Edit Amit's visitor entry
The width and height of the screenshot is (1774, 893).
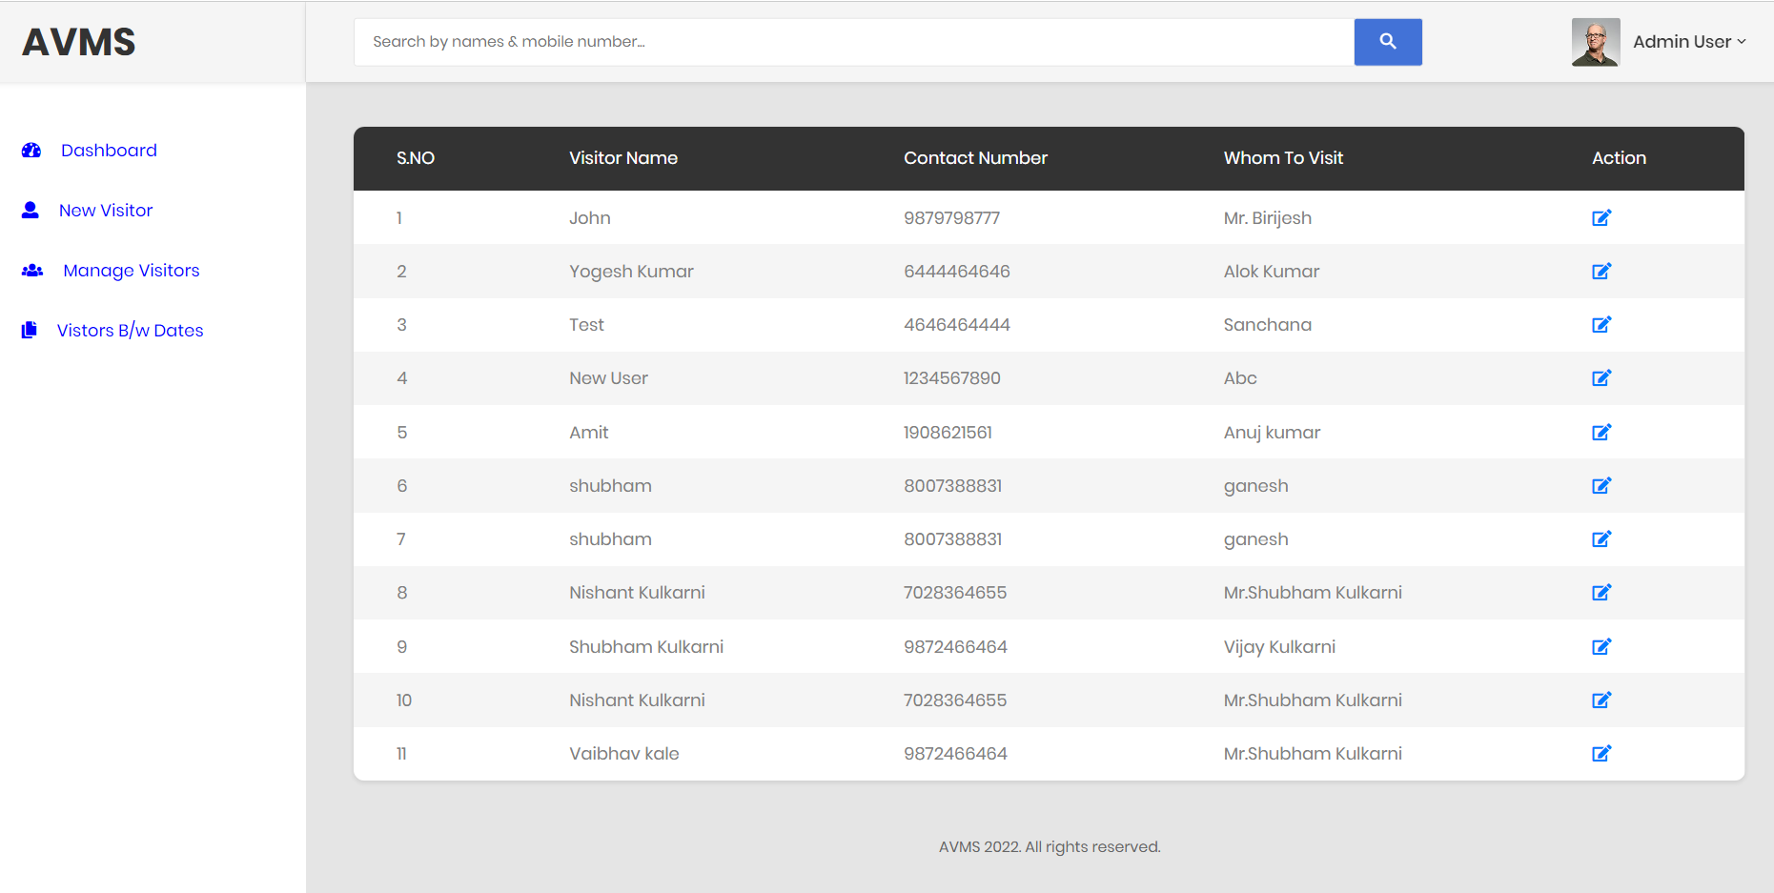tap(1601, 432)
